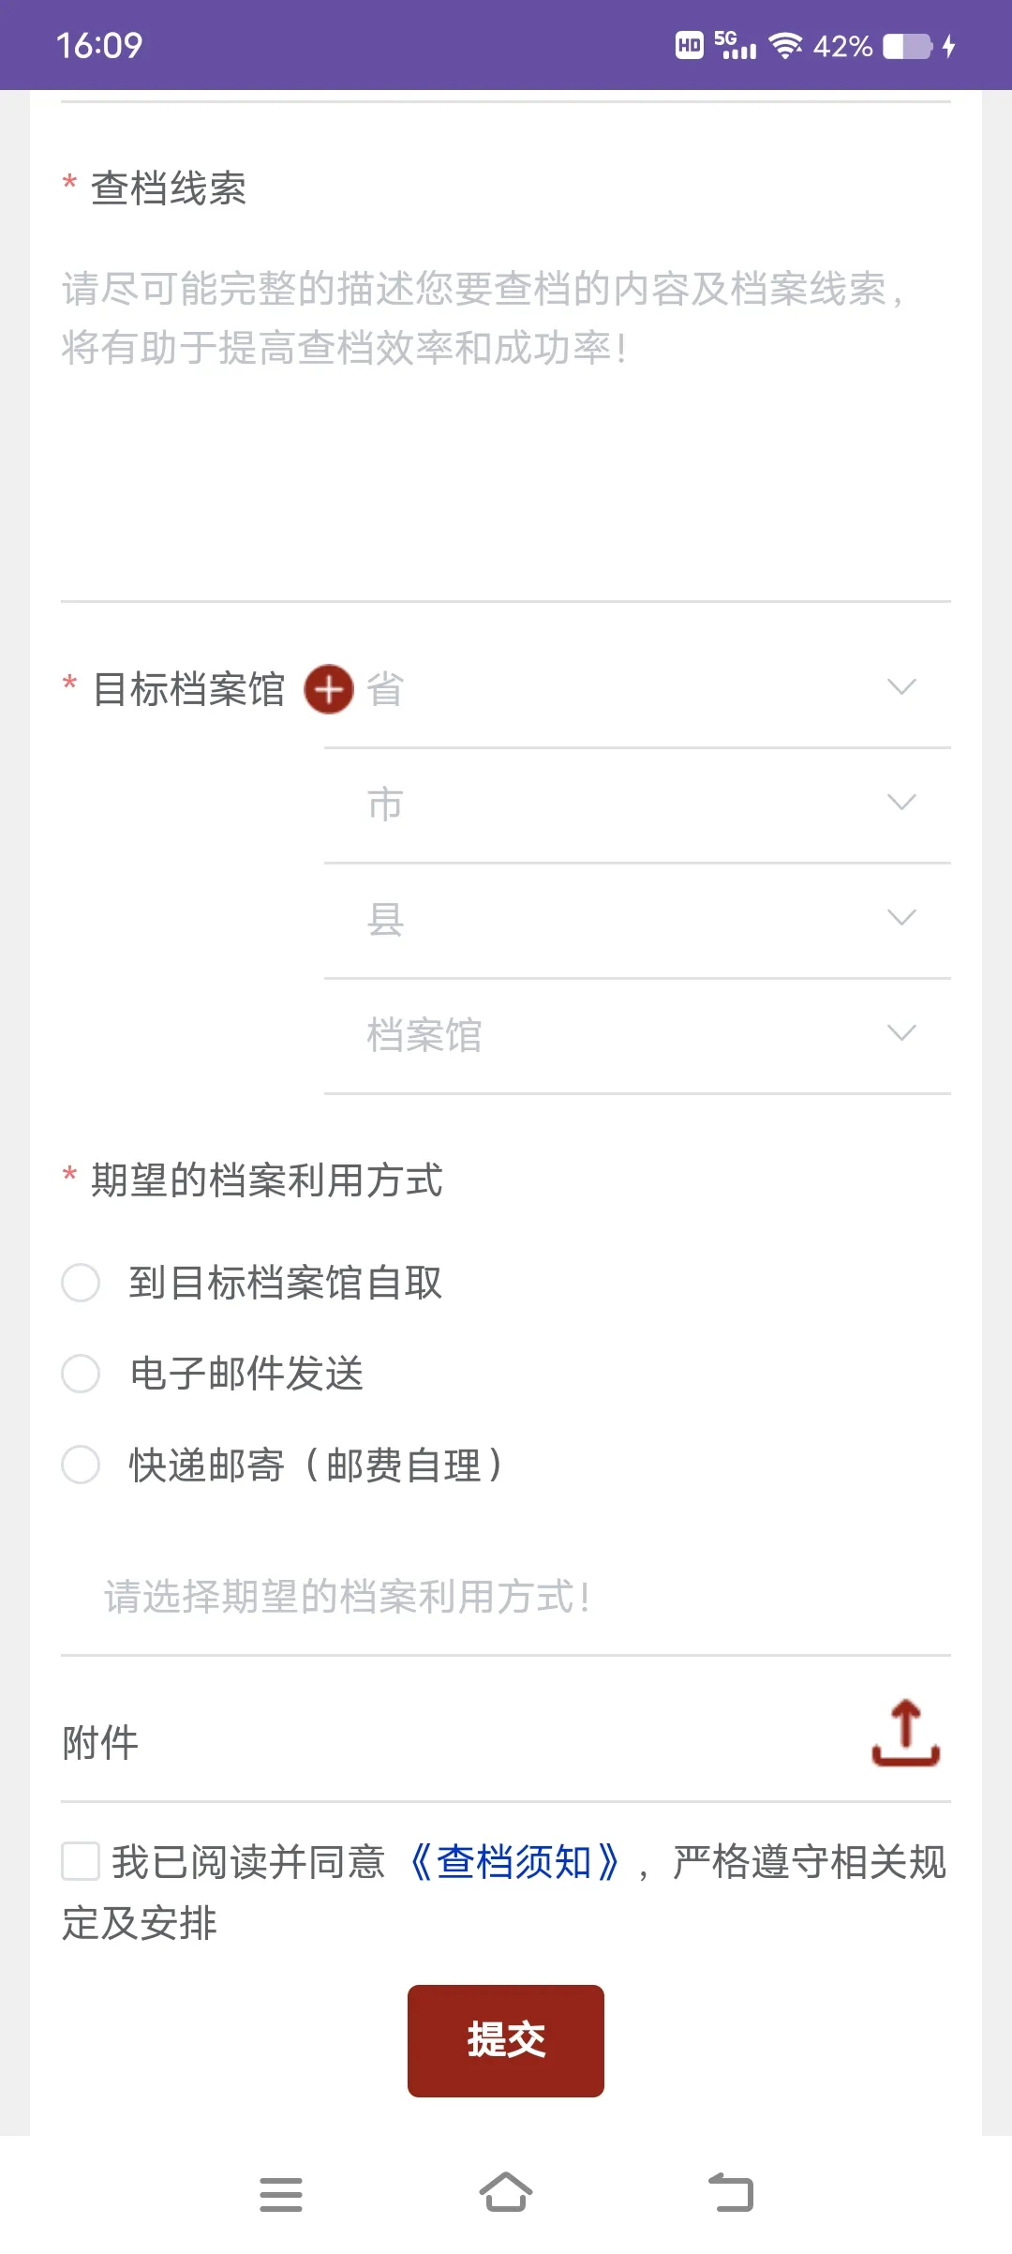The image size is (1012, 2254).
Task: Tap the red plus icon beside 目标档案馆
Action: (x=329, y=689)
